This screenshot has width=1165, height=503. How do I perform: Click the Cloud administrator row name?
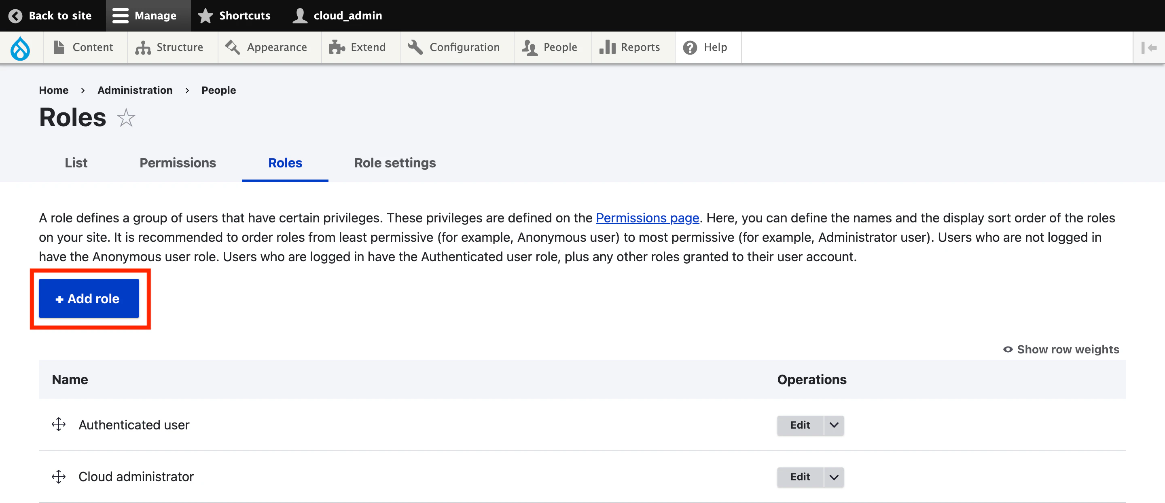(136, 477)
